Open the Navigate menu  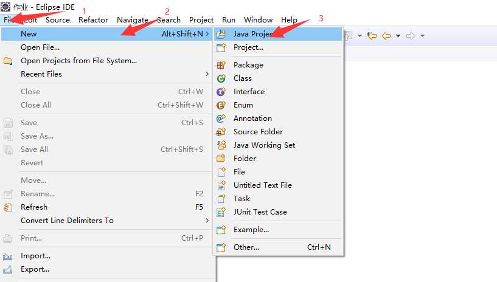[x=133, y=19]
